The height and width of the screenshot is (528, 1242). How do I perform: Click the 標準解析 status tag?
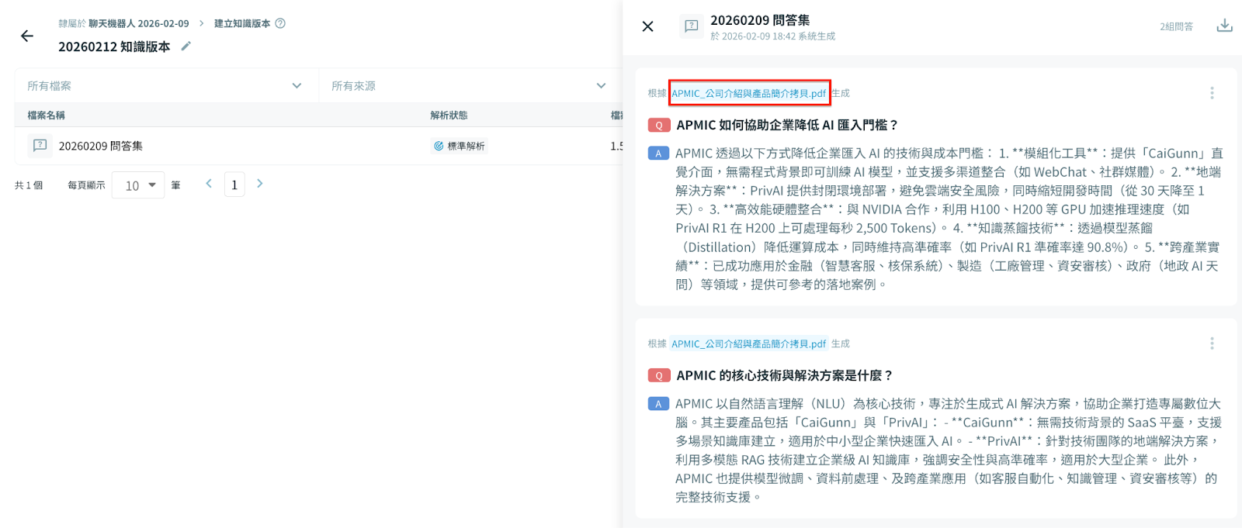coord(460,146)
